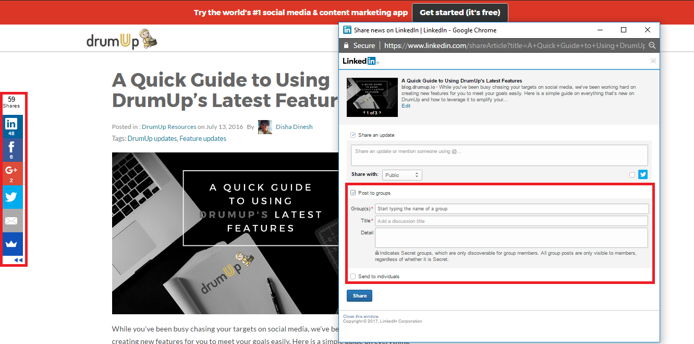This screenshot has height=344, width=694.
Task: Show the next preview image with right chevron
Action: (x=380, y=113)
